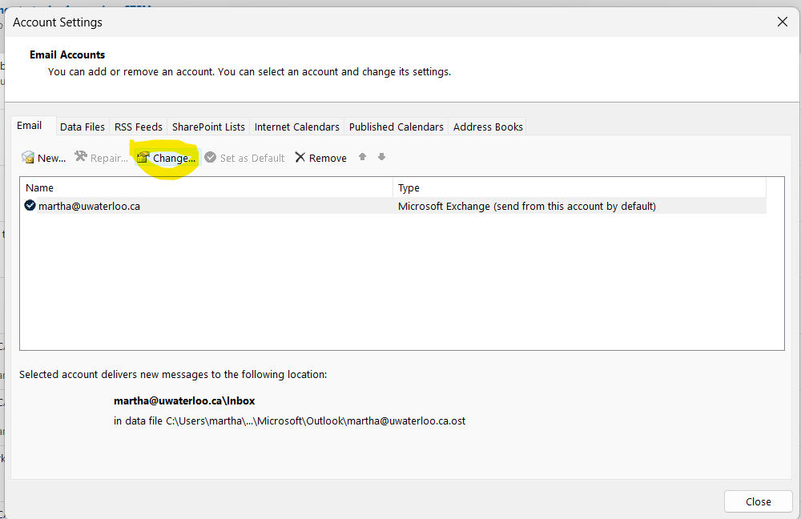This screenshot has height=519, width=801.
Task: Click the highlighted Change icon
Action: pos(143,157)
